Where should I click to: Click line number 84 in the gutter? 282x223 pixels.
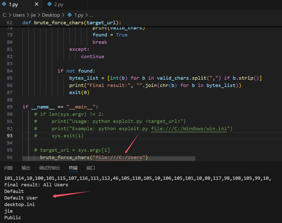point(10,71)
